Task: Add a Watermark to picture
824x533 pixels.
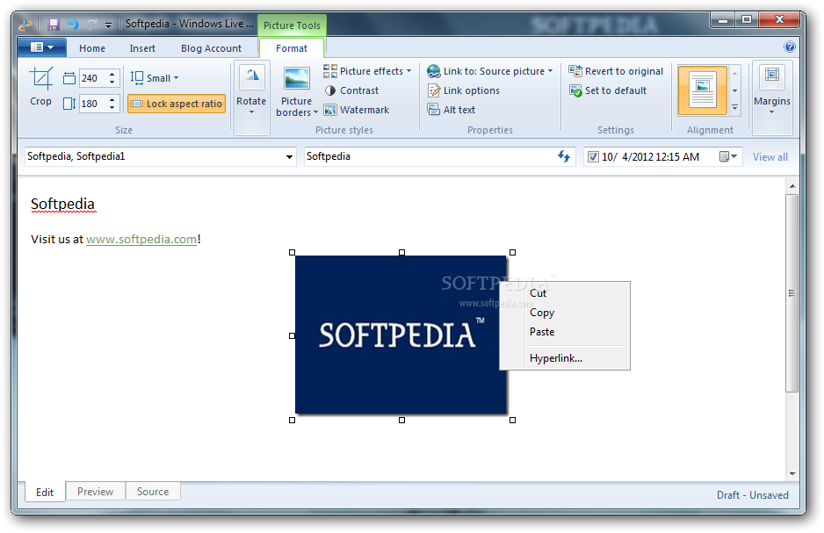Action: [x=357, y=110]
